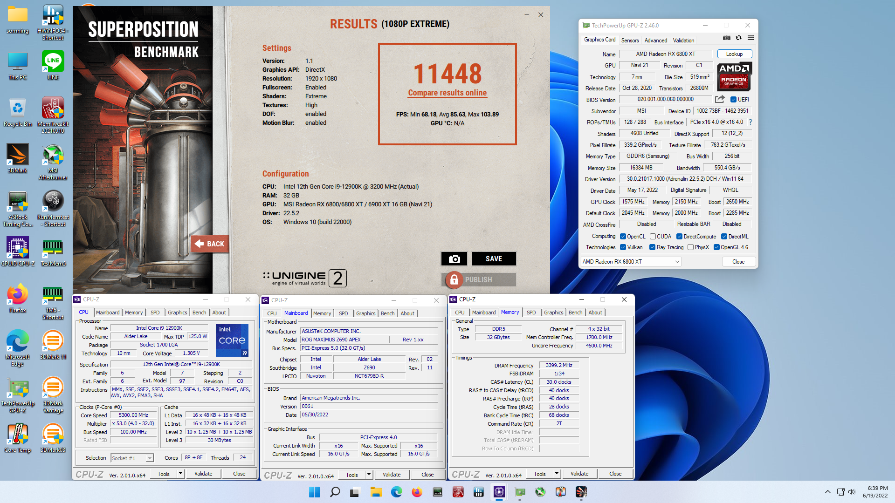Screen dimensions: 895x503
Task: Toggle the Vulkan checkbox
Action: coord(623,247)
